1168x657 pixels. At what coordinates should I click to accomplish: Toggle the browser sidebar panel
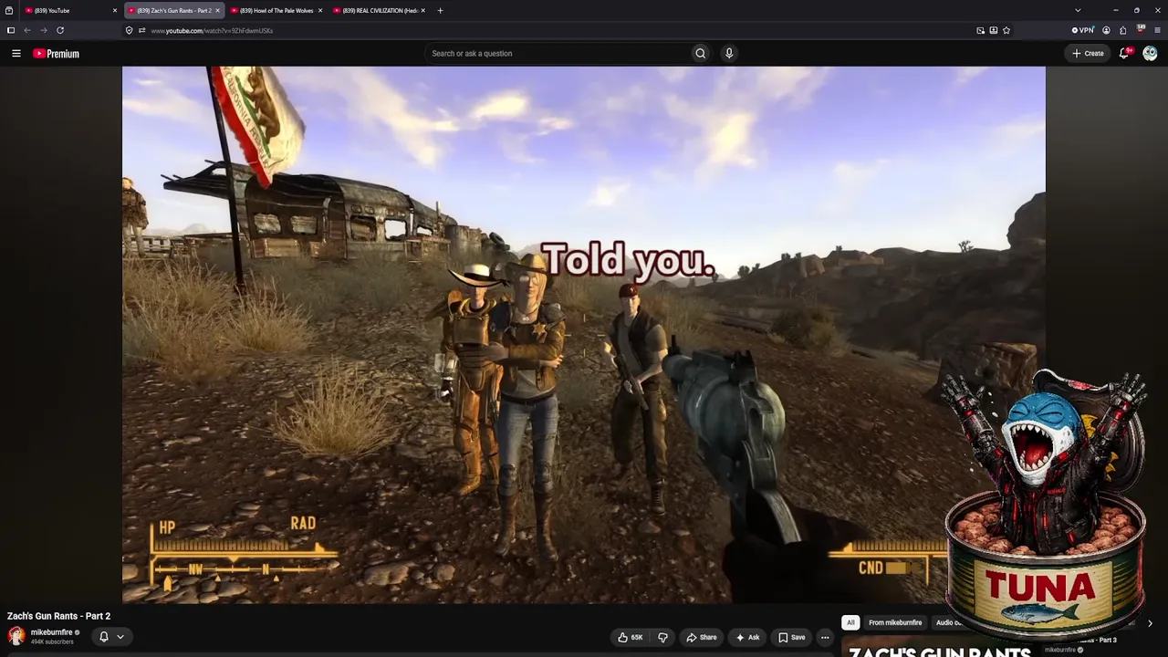10,30
